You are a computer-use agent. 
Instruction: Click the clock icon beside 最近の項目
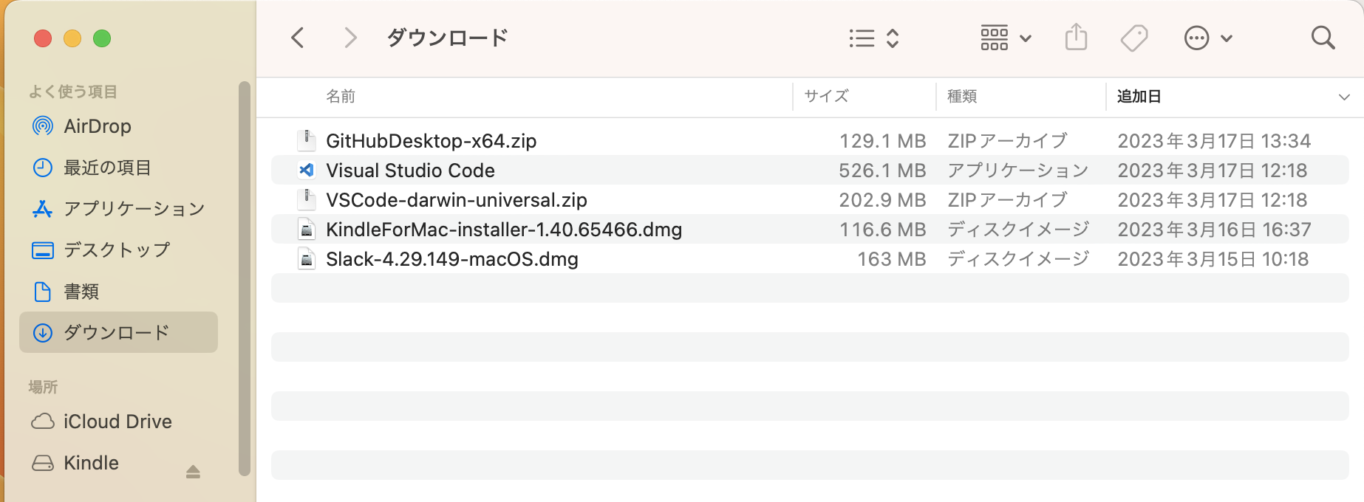point(43,168)
